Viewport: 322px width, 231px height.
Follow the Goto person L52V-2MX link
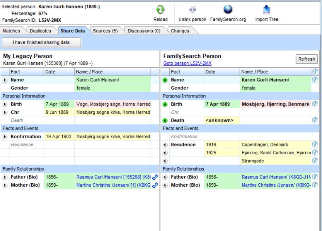coord(187,63)
